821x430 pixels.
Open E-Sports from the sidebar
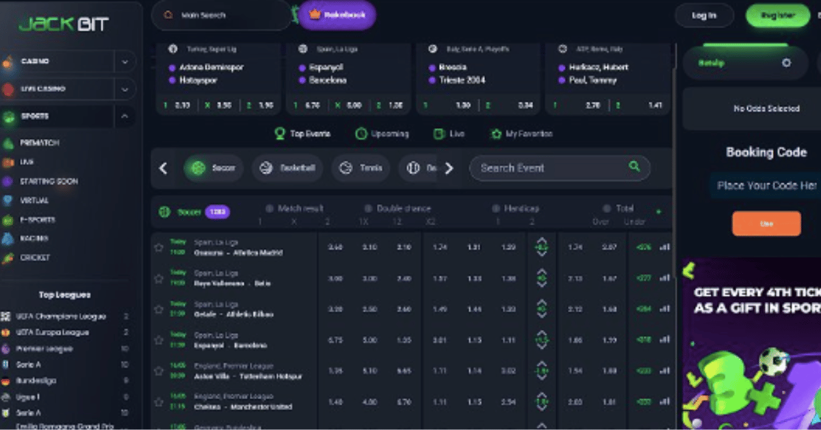38,220
